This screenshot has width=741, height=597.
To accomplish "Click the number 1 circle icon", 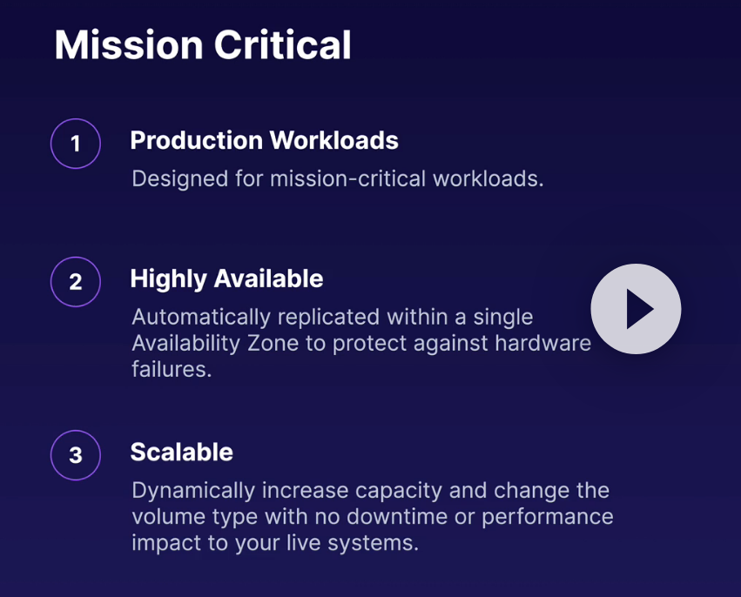I will [x=76, y=144].
